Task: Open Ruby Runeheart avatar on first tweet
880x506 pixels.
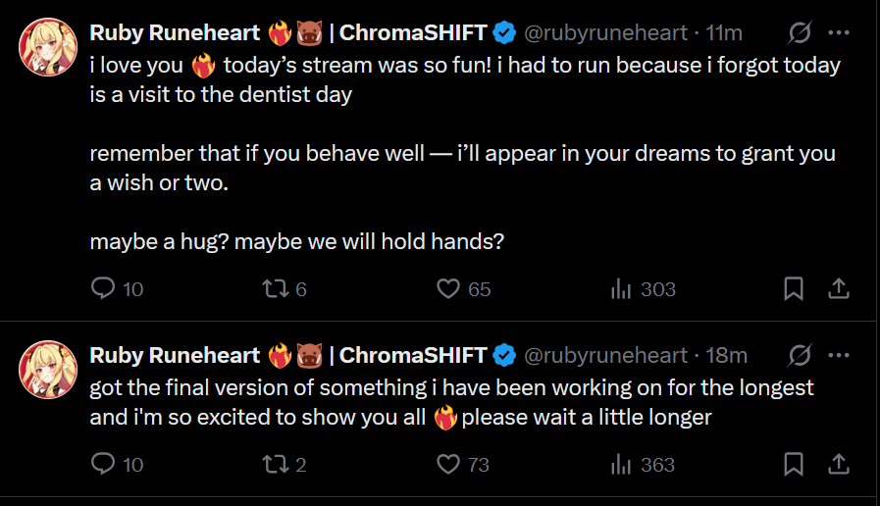Action: coord(48,47)
